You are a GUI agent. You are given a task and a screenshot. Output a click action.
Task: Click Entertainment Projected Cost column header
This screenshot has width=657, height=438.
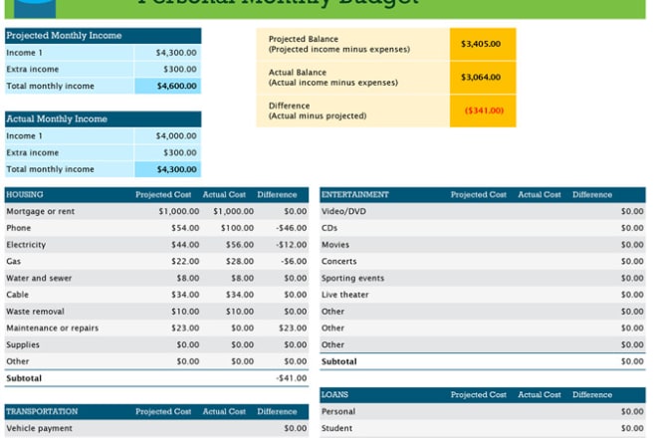tap(479, 195)
